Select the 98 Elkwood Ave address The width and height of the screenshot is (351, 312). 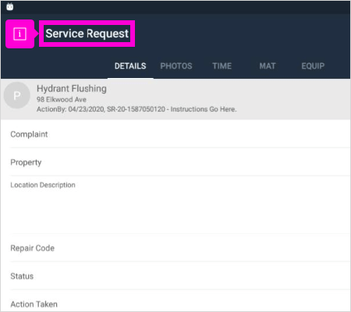pos(62,100)
